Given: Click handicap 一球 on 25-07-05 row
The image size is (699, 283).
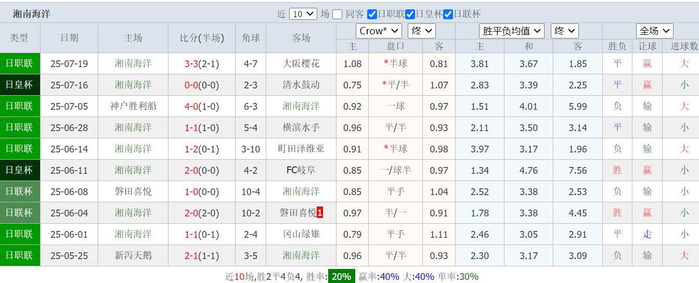Looking at the screenshot, I should [396, 106].
